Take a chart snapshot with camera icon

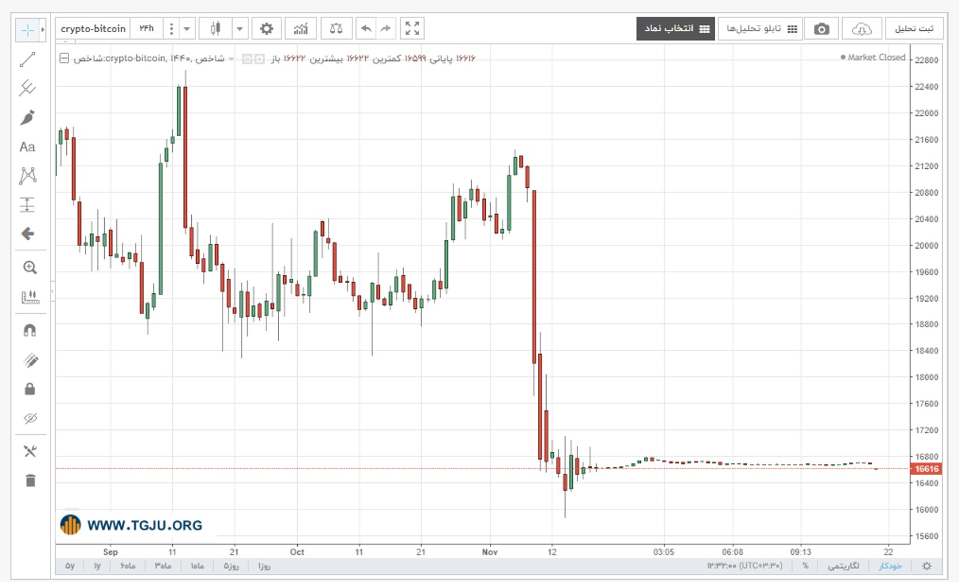point(821,29)
